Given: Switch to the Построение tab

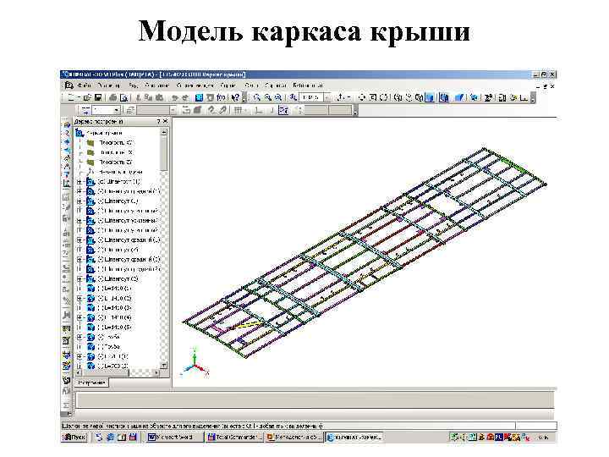Looking at the screenshot, I should click(92, 383).
